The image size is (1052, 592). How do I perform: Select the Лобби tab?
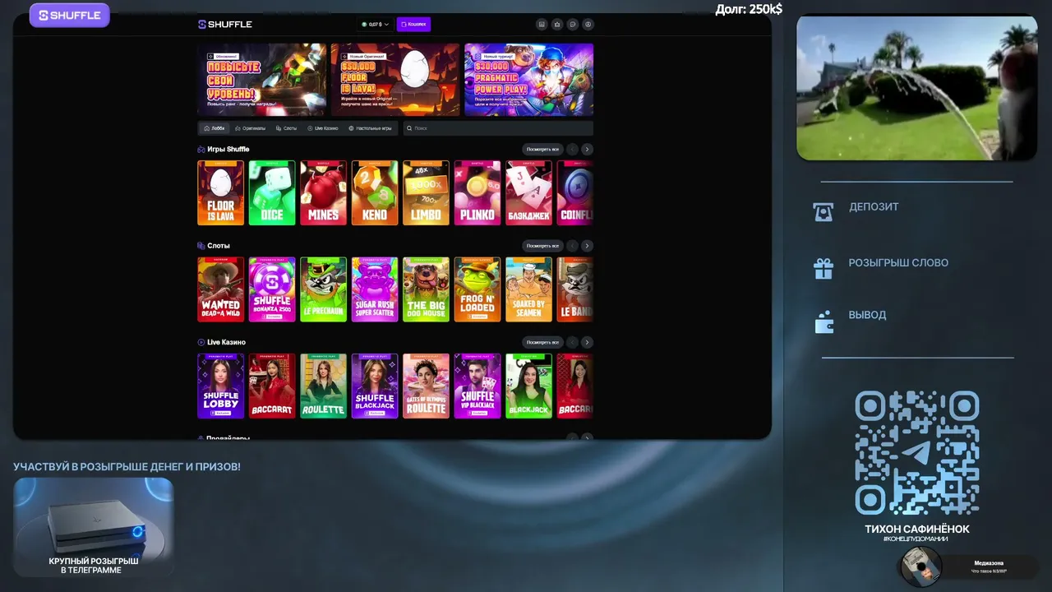(215, 128)
